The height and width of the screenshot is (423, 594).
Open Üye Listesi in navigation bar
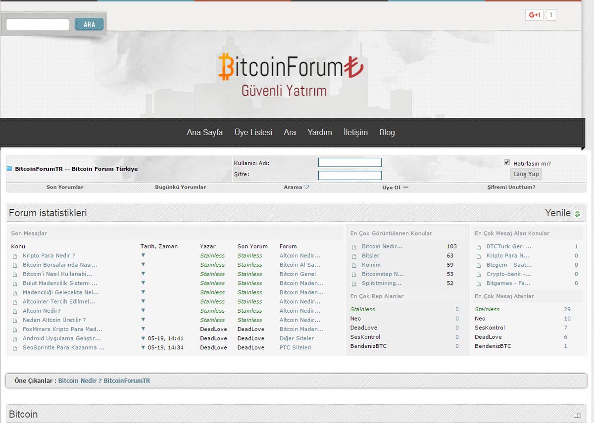253,132
